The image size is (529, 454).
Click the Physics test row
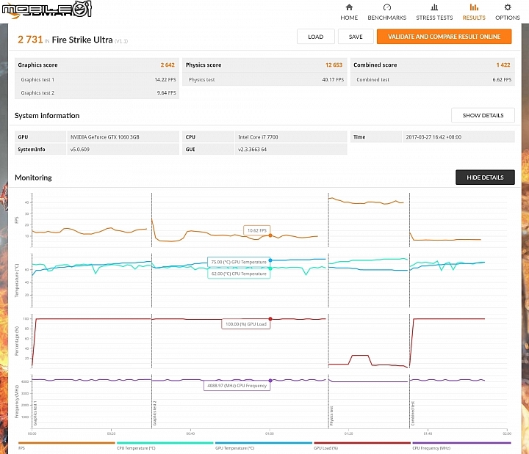click(x=264, y=79)
